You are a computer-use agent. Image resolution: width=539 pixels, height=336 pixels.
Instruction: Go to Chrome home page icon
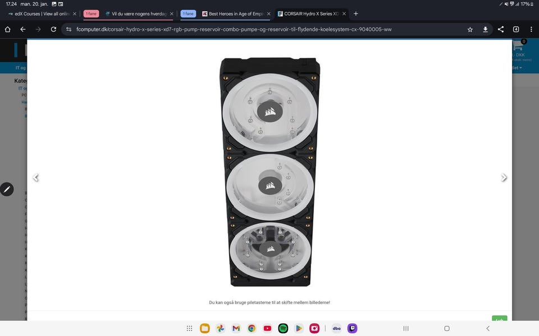[x=7, y=29]
